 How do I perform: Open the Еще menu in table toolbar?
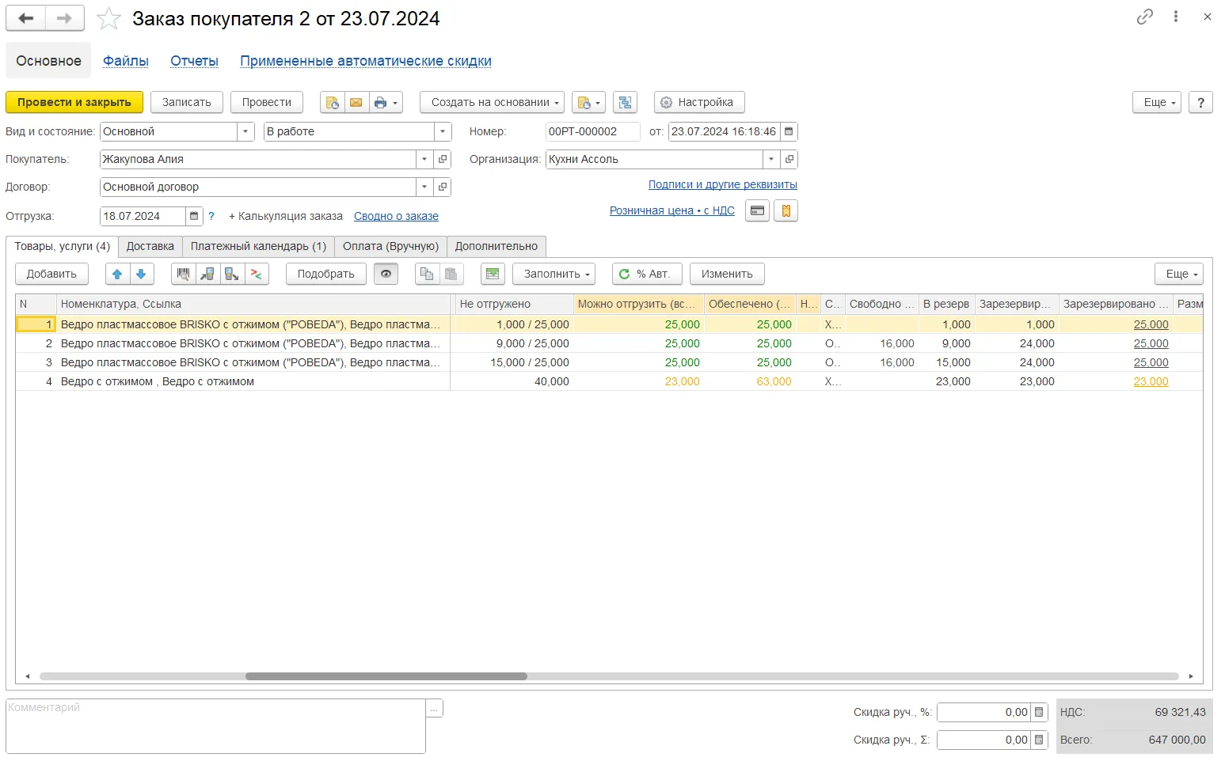(1178, 274)
